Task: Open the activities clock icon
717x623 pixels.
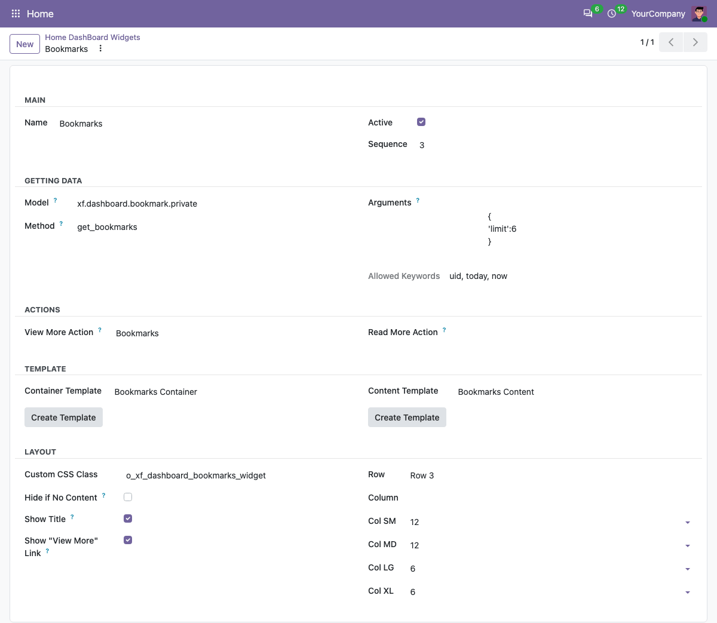Action: 612,14
